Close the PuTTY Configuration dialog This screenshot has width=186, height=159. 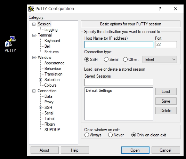click(x=176, y=9)
